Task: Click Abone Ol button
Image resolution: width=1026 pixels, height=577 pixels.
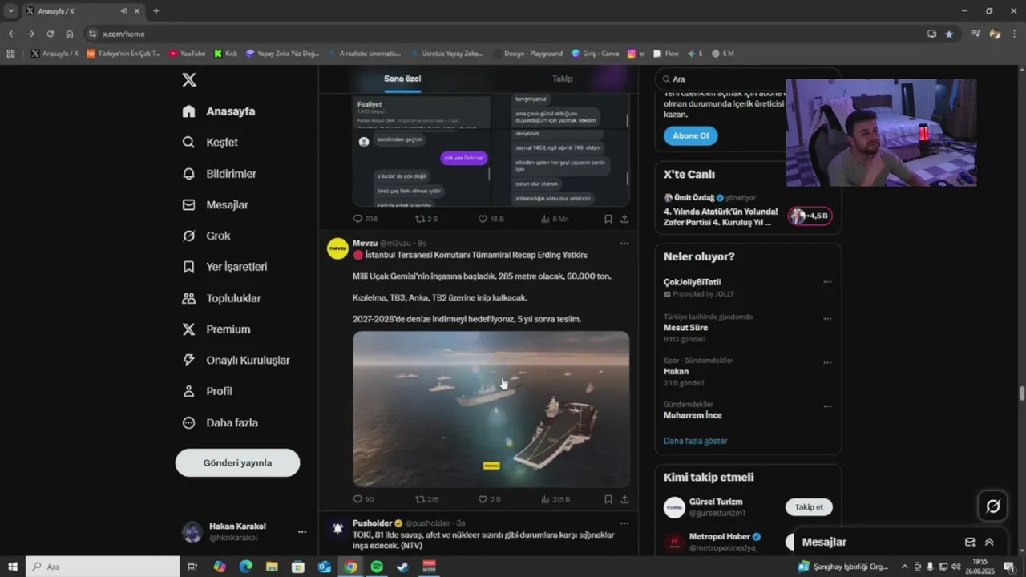Action: click(x=690, y=135)
